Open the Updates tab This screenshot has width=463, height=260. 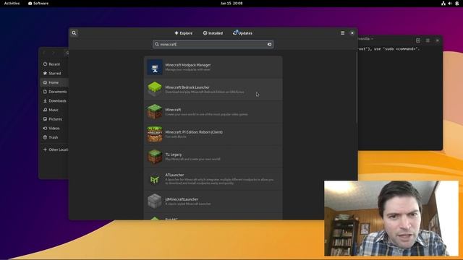coord(242,33)
